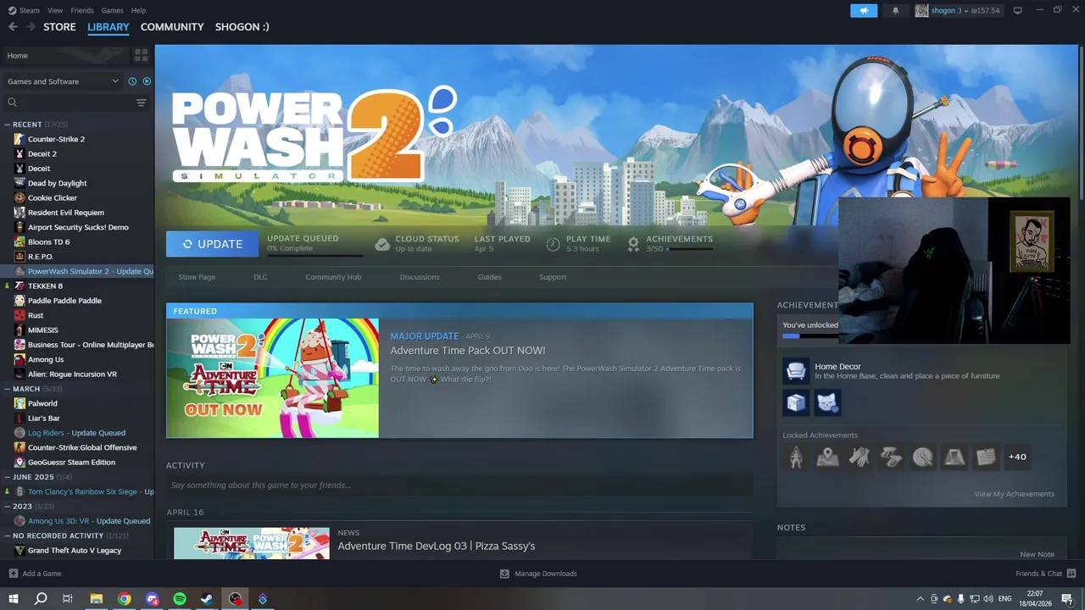Open the Discussions link
This screenshot has width=1085, height=610.
[420, 277]
